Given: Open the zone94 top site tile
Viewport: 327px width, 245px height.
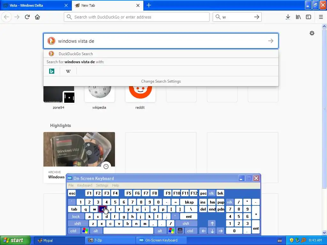Looking at the screenshot, I should tap(59, 97).
